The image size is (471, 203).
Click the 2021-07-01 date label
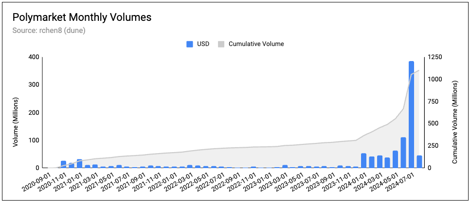(115, 181)
